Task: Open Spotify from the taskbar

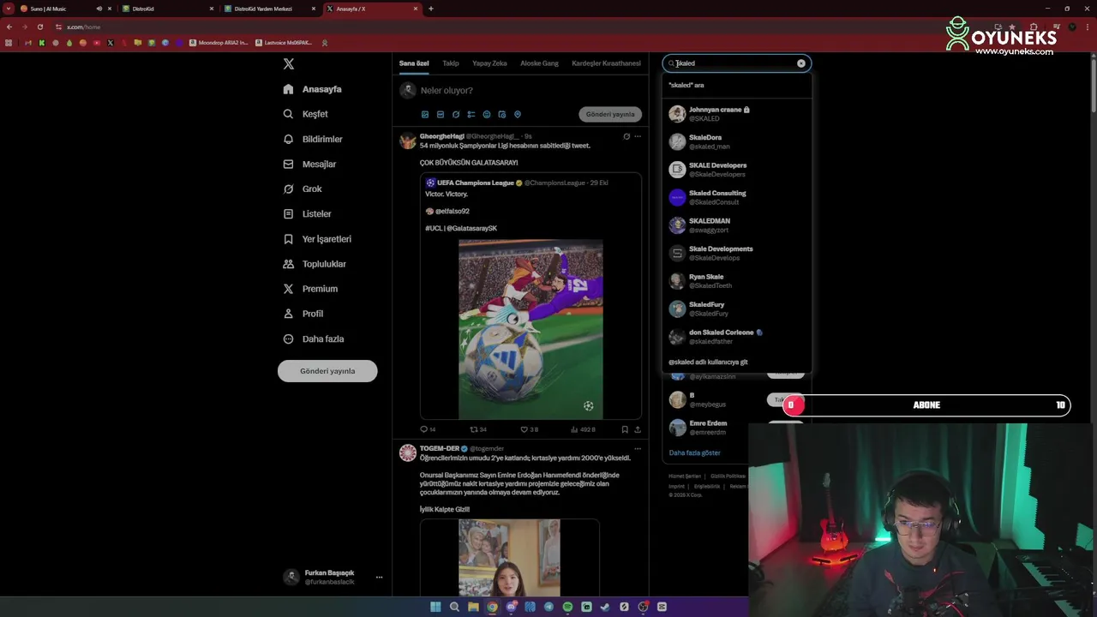Action: coord(567,607)
